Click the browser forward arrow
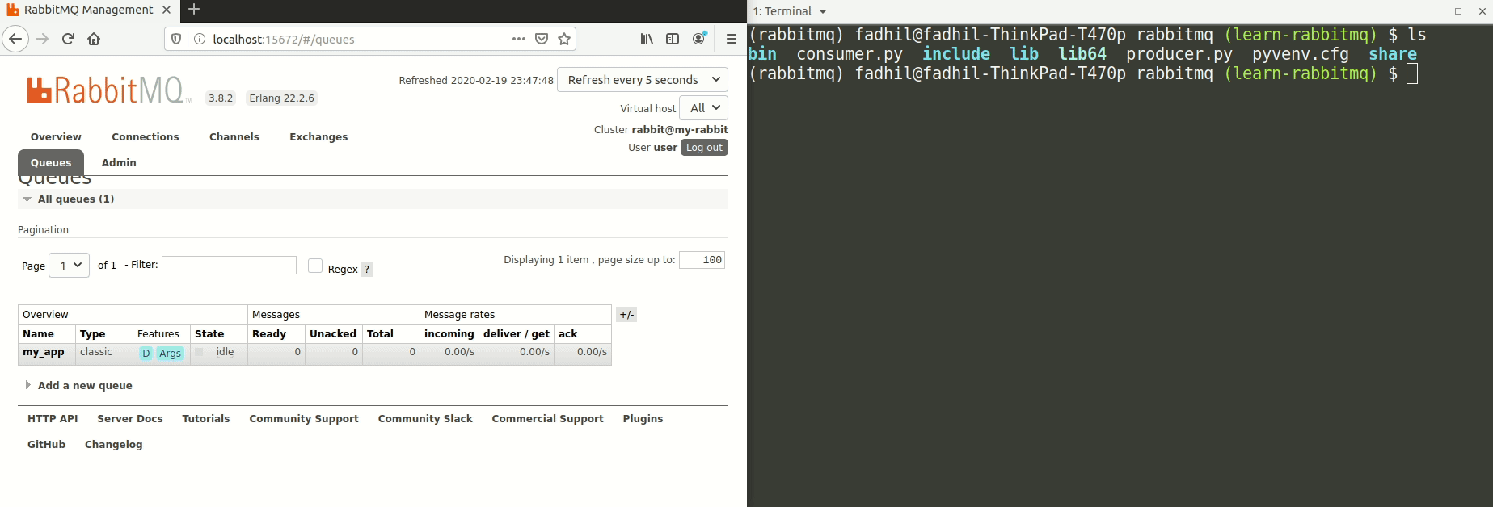The height and width of the screenshot is (507, 1493). tap(43, 39)
